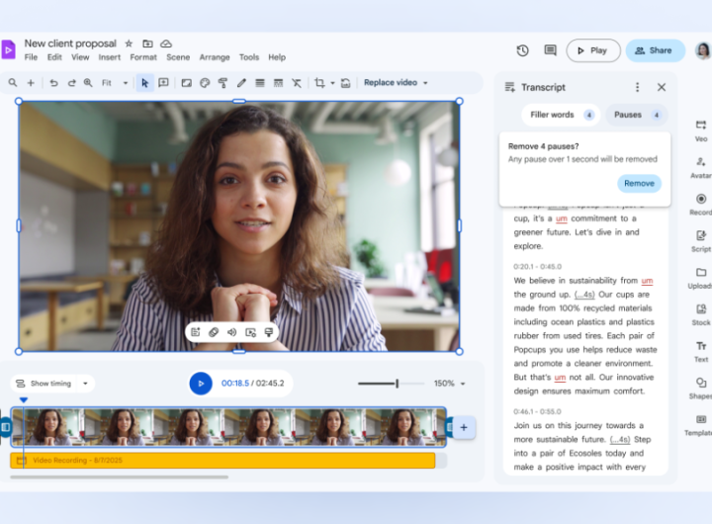Open the Script tool in sidebar

click(x=701, y=236)
